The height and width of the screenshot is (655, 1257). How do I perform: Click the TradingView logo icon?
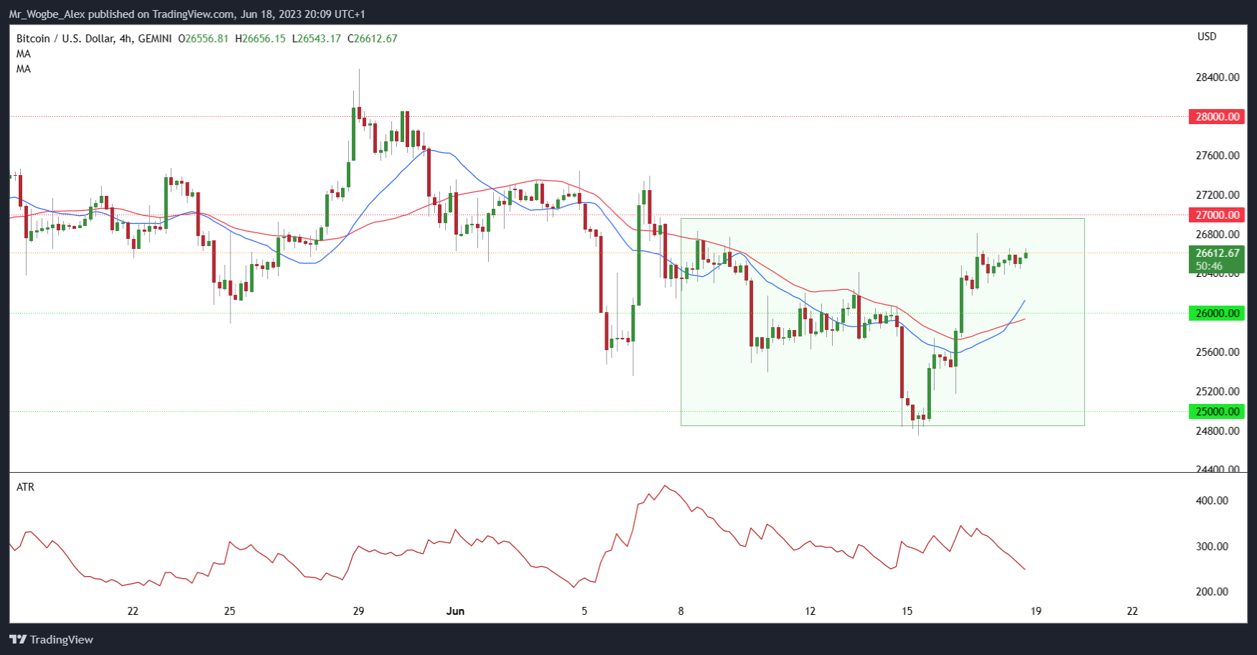(x=18, y=639)
